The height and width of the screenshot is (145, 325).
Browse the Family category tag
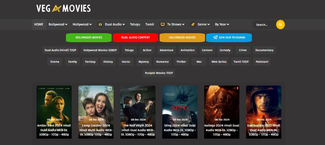[73, 62]
